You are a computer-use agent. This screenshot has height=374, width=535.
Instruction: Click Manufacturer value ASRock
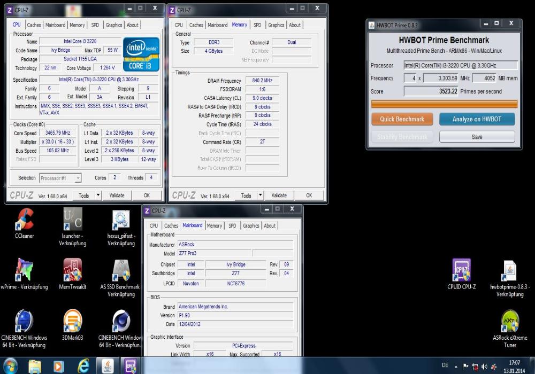235,244
